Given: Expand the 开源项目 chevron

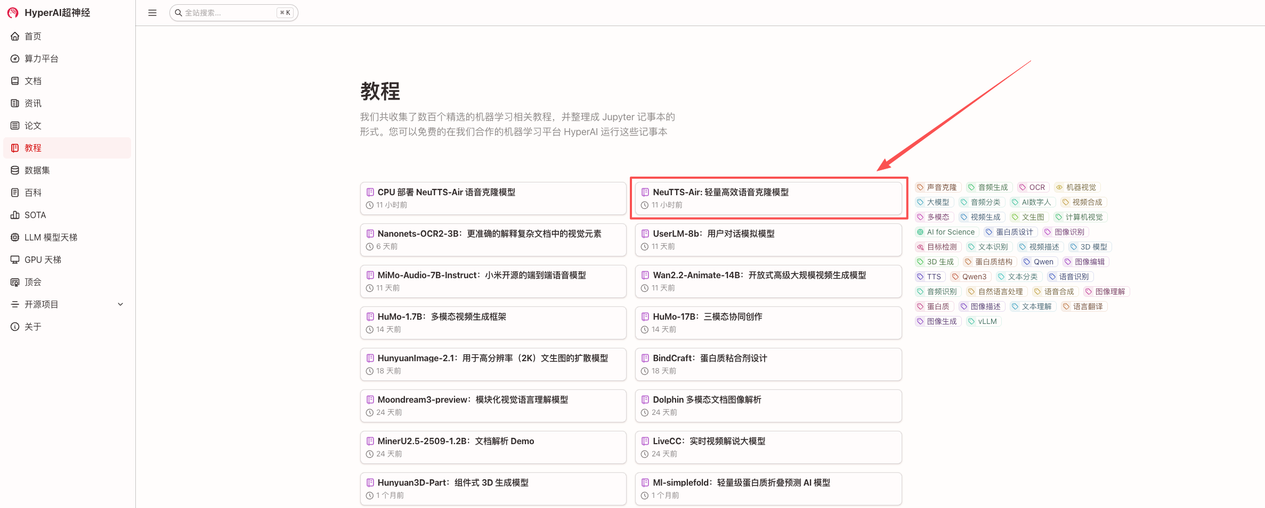Looking at the screenshot, I should tap(120, 304).
